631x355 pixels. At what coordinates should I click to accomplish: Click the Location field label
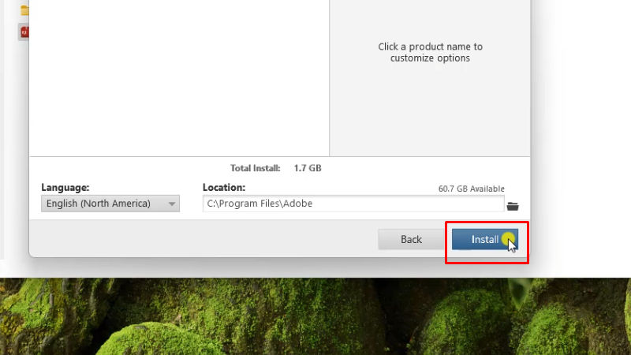(224, 188)
